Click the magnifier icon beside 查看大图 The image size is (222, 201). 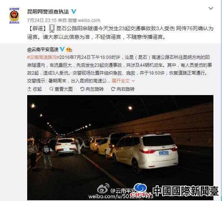(51, 89)
